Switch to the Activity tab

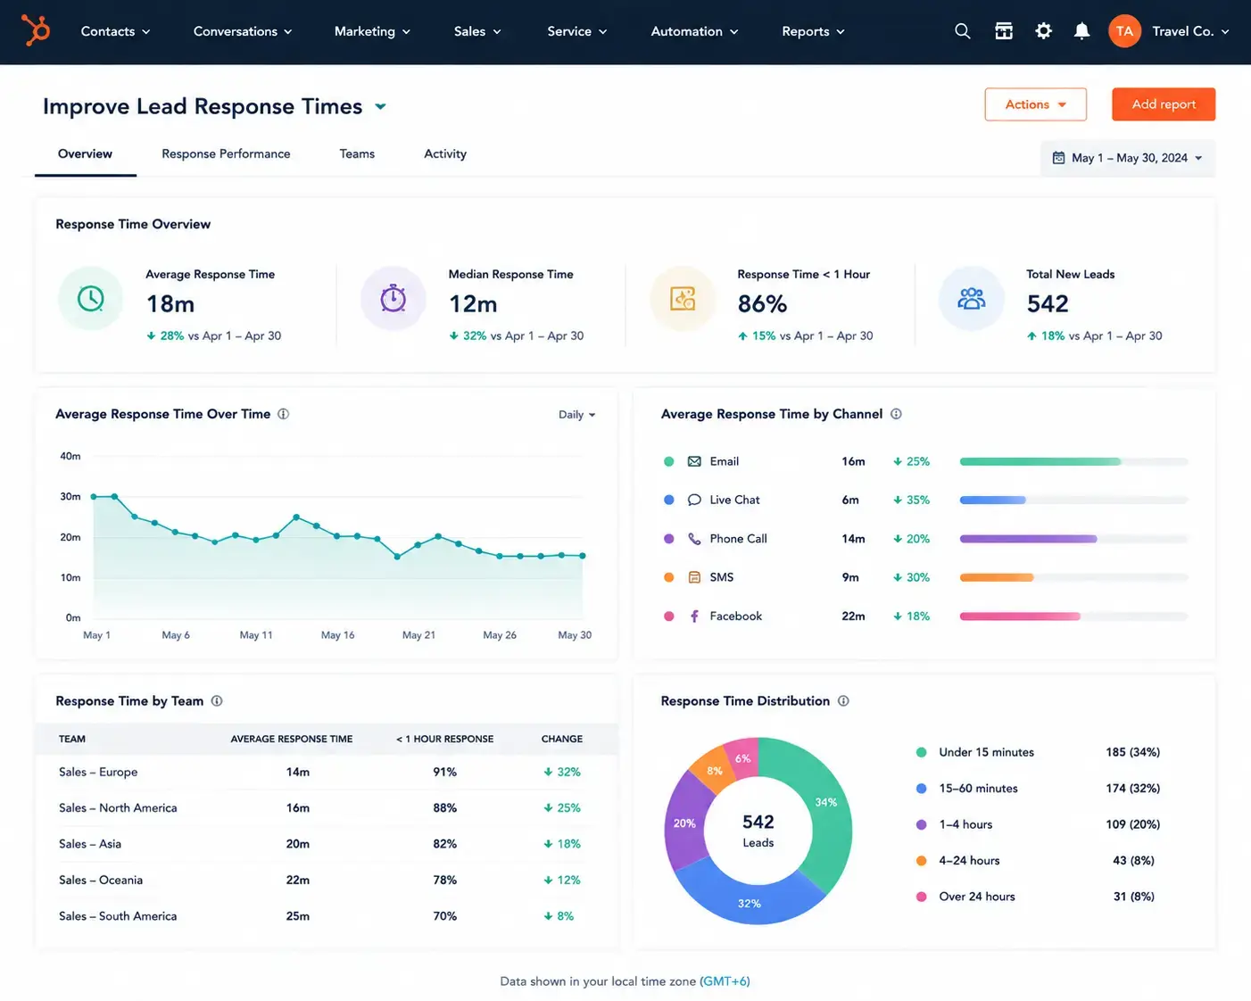pyautogui.click(x=445, y=154)
